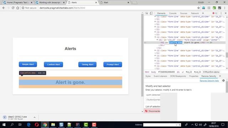Image resolution: width=228 pixels, height=128 pixels.
Task: Click the dark extension icon beside the green one
Action: click(x=219, y=8)
